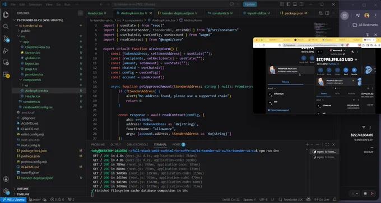Open the Explorer view in activity bar

(x=6, y=15)
